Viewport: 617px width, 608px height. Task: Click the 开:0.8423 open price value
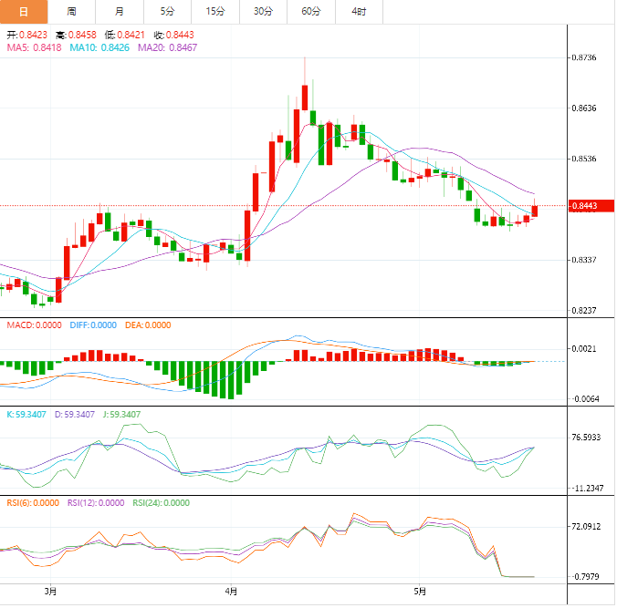tap(27, 35)
